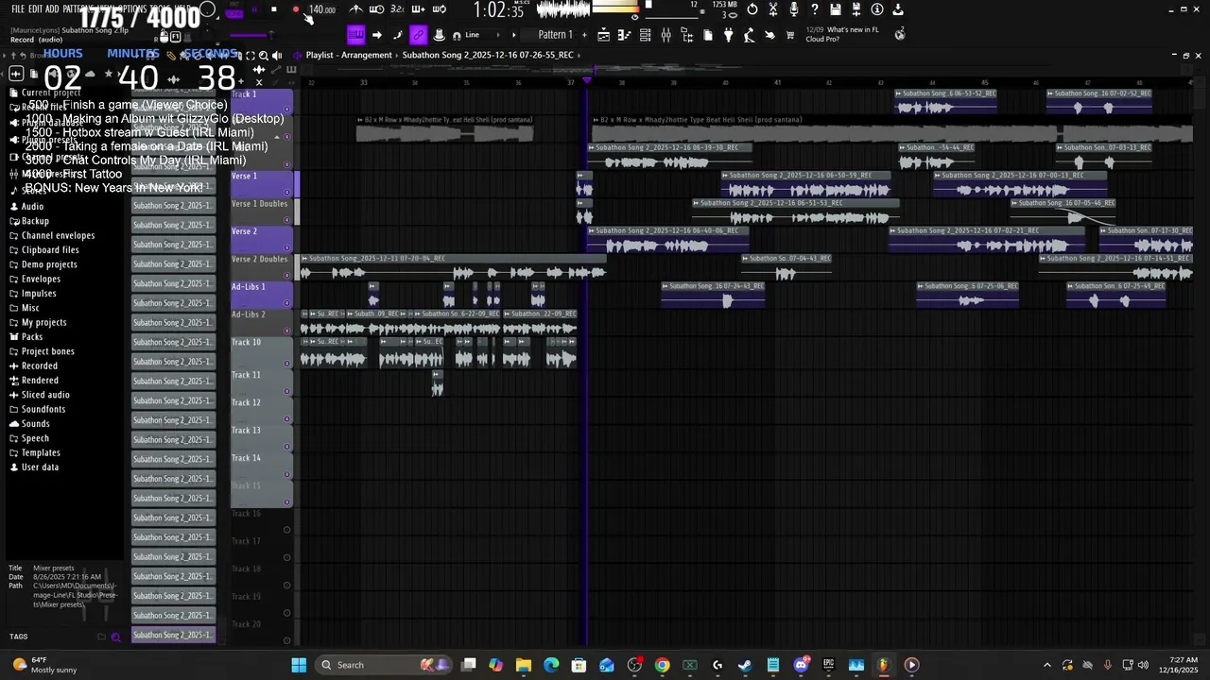
Task: Click the browser tree view icon
Action: [687, 35]
